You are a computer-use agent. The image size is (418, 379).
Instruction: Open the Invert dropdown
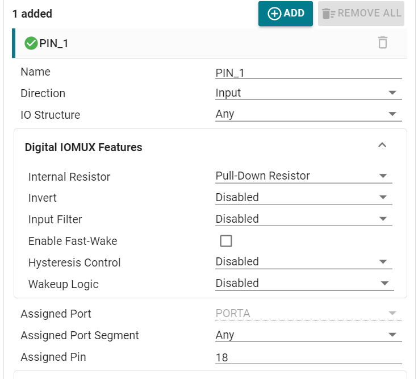304,198
